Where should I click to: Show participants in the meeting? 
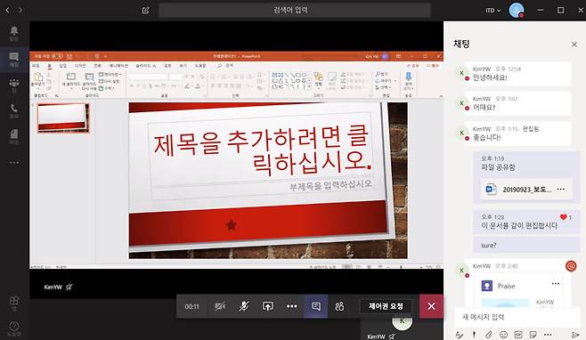tap(339, 306)
